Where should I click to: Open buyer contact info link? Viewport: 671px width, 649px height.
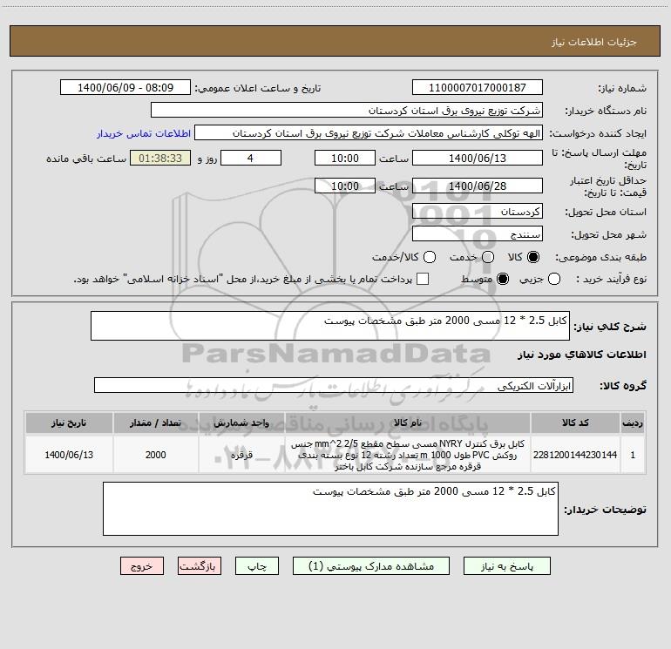[x=144, y=133]
